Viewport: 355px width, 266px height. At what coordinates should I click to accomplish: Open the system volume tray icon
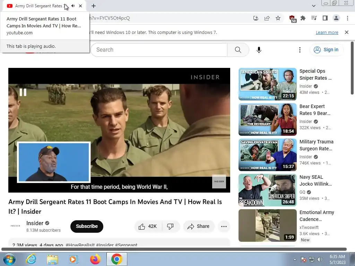(320, 259)
